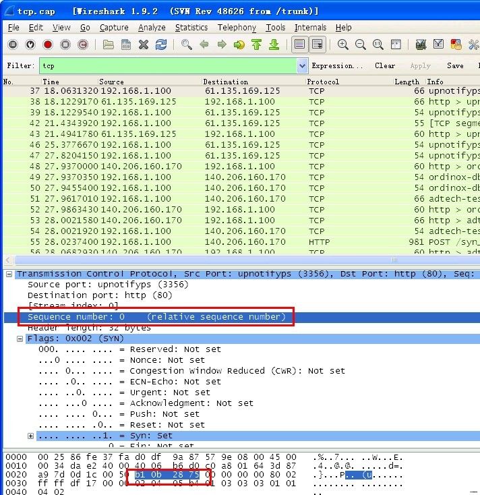The height and width of the screenshot is (495, 480).
Task: Reload the current capture file
Action: click(x=160, y=45)
